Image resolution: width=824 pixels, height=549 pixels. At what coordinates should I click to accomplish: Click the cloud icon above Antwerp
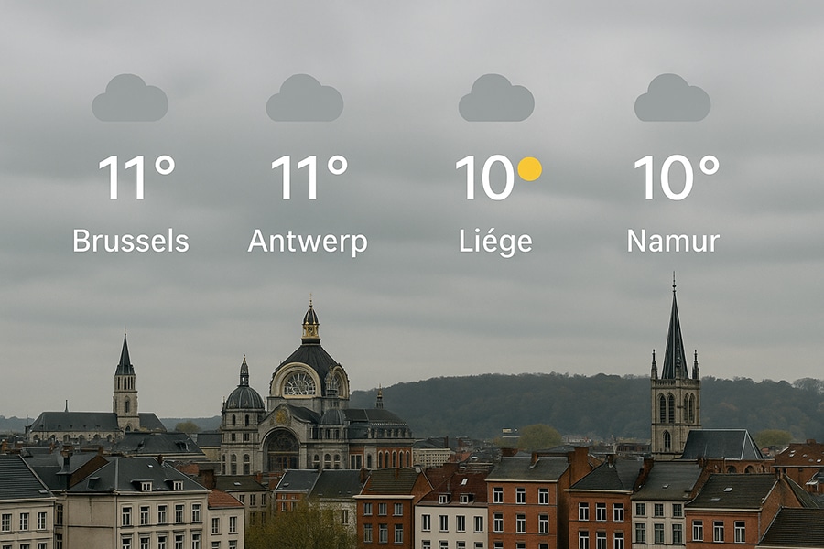[304, 98]
